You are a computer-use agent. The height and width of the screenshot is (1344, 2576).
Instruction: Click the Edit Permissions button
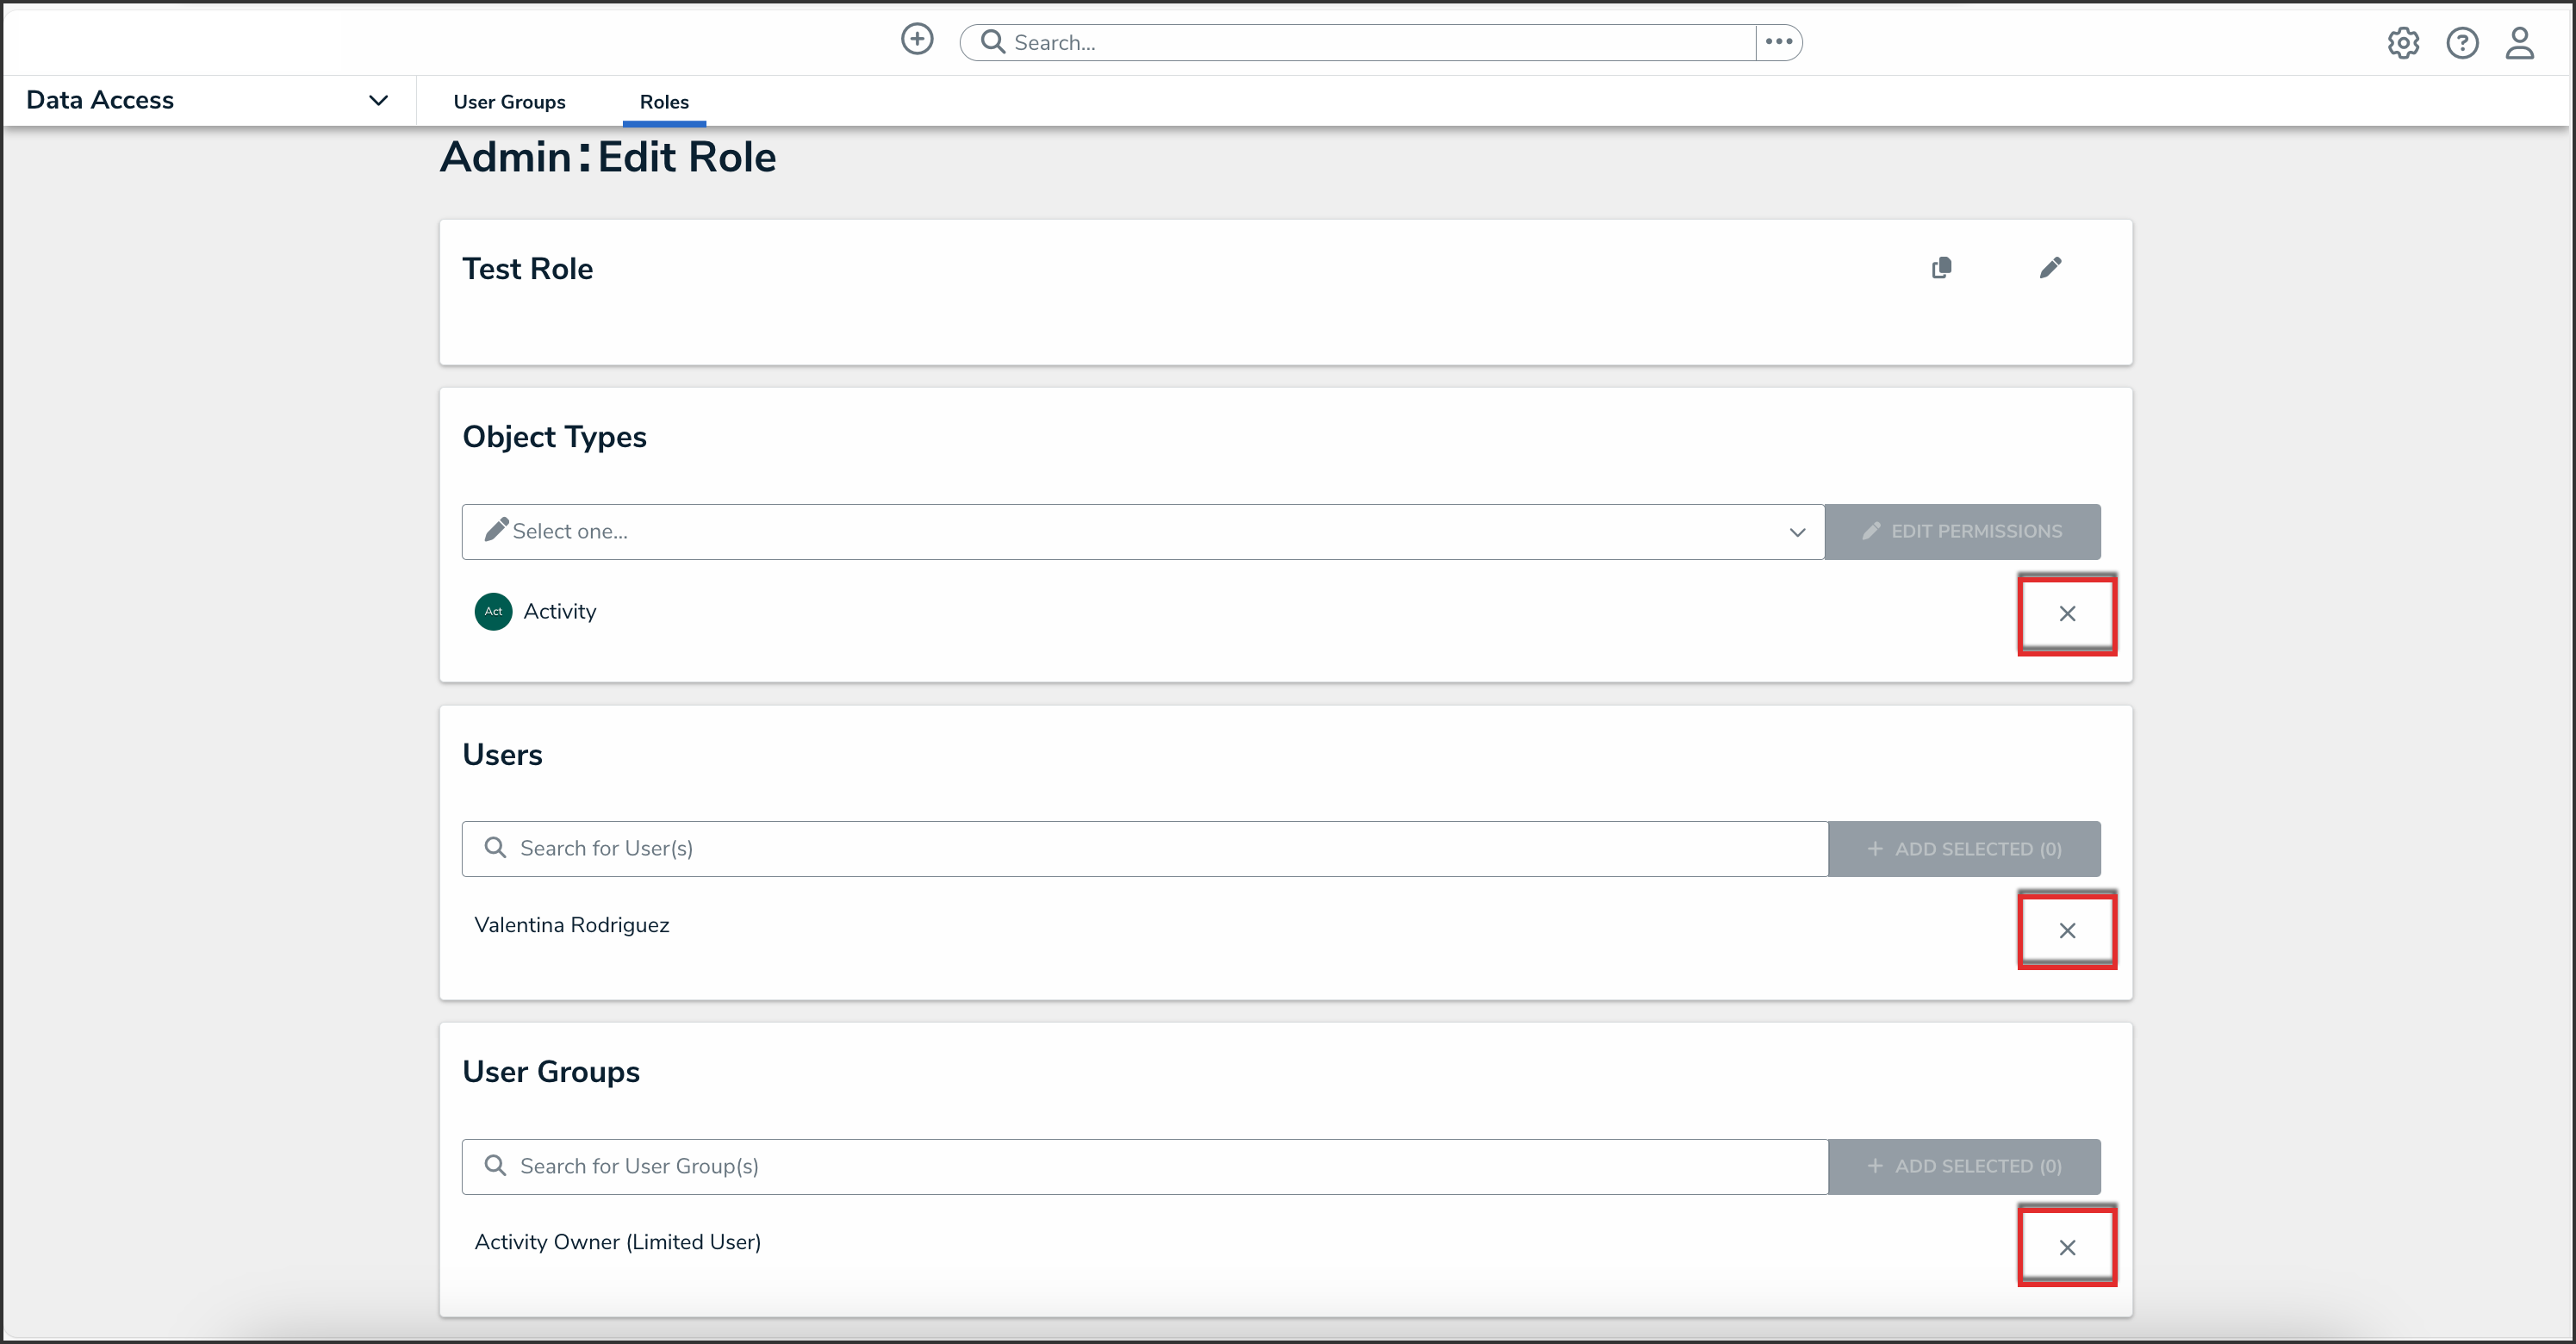[x=1962, y=532]
